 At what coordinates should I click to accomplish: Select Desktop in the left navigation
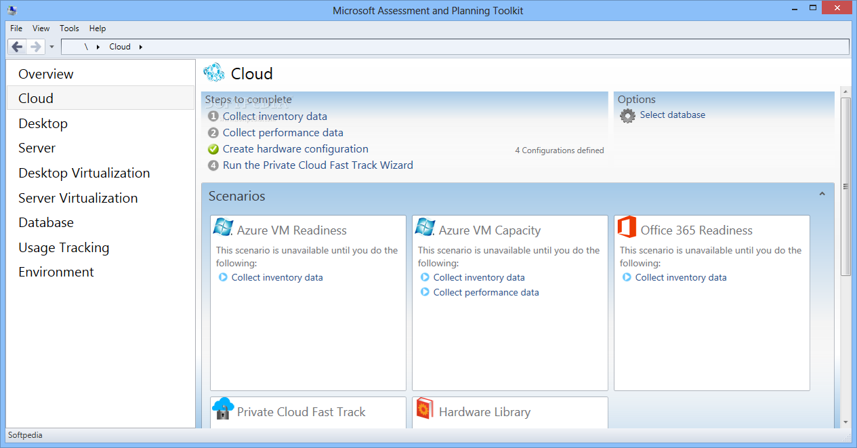pyautogui.click(x=100, y=123)
